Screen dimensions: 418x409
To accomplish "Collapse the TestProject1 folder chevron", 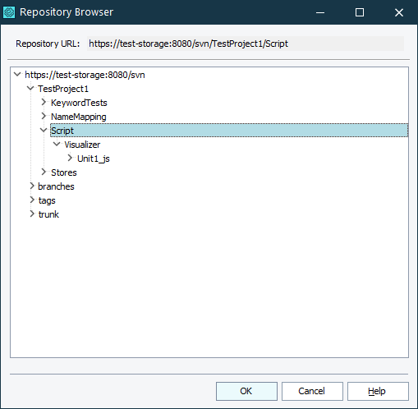I will point(30,89).
